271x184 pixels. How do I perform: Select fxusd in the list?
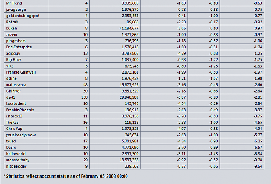(x=11, y=141)
